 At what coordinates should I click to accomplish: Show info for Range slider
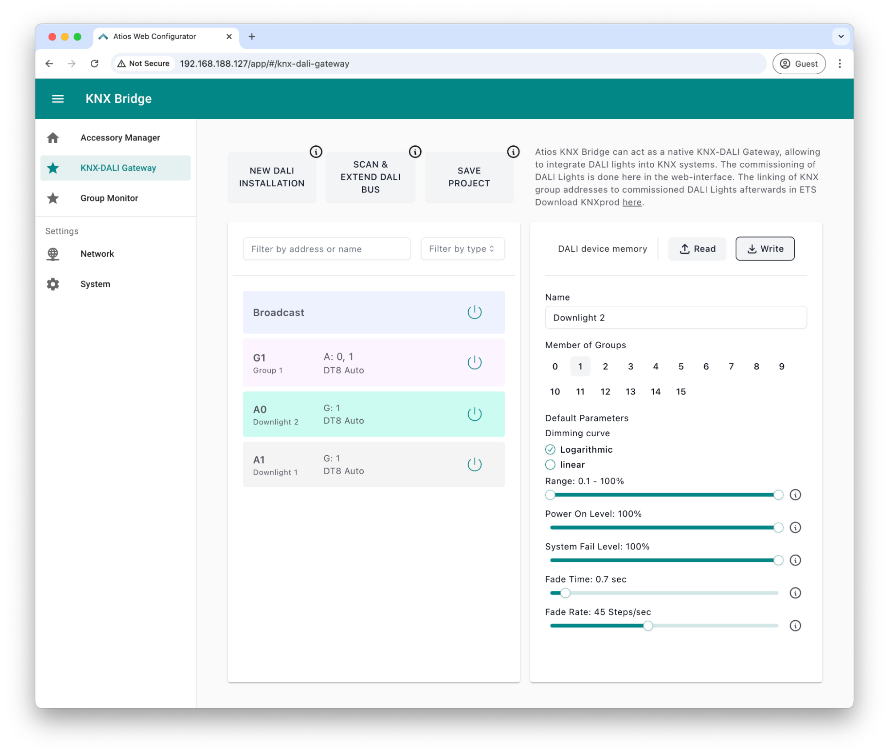(x=795, y=495)
